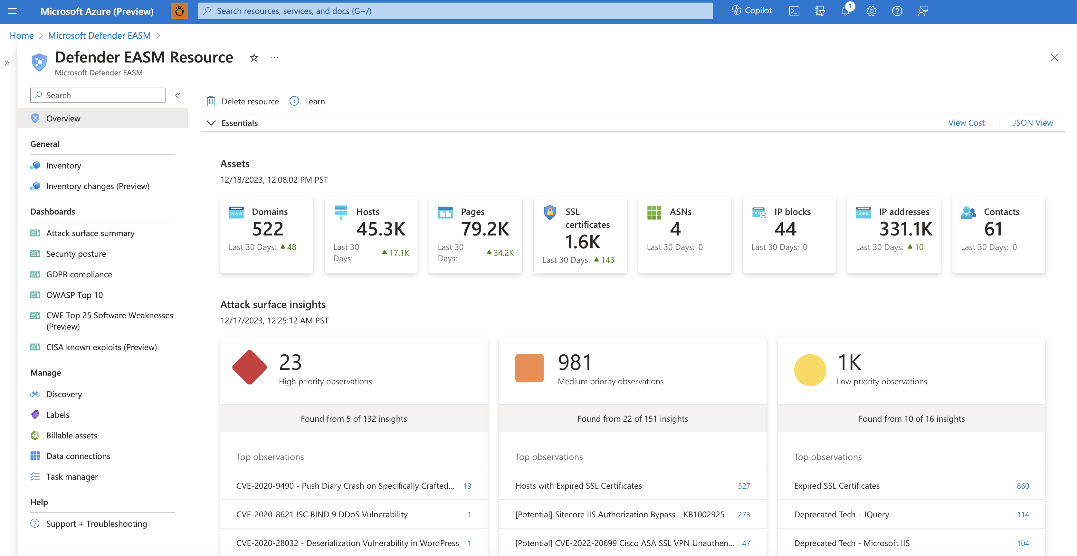The width and height of the screenshot is (1077, 556).
Task: Navigate to Discovery management section
Action: point(63,394)
